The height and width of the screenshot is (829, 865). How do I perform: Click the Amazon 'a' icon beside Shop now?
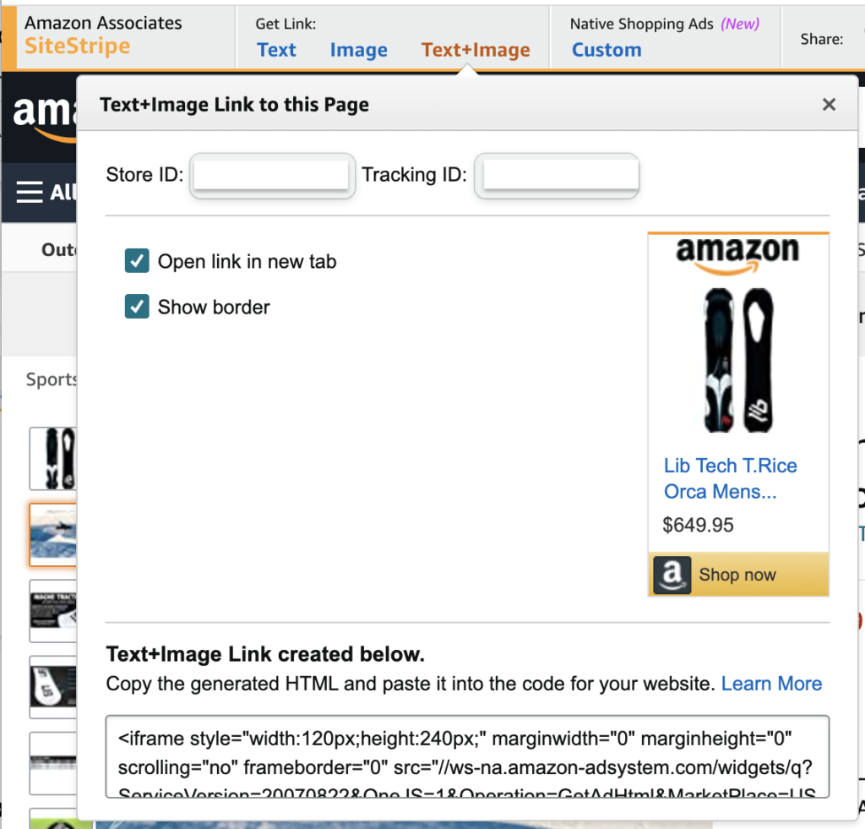pos(672,575)
